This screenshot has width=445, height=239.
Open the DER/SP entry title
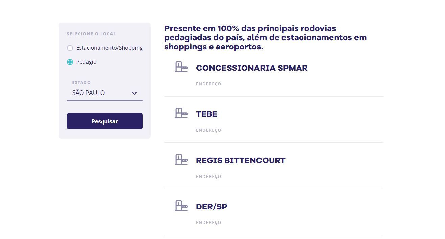pos(212,207)
